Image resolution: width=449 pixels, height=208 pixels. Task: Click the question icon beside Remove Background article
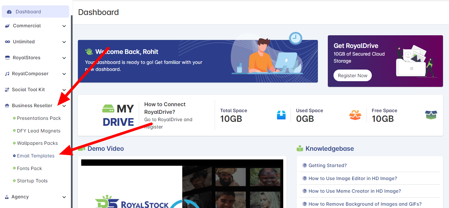coord(305,204)
